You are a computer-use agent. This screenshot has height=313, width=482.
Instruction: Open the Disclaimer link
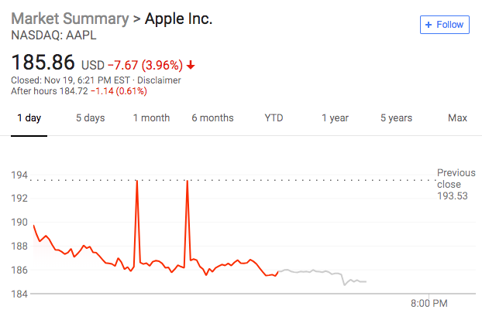pyautogui.click(x=160, y=80)
